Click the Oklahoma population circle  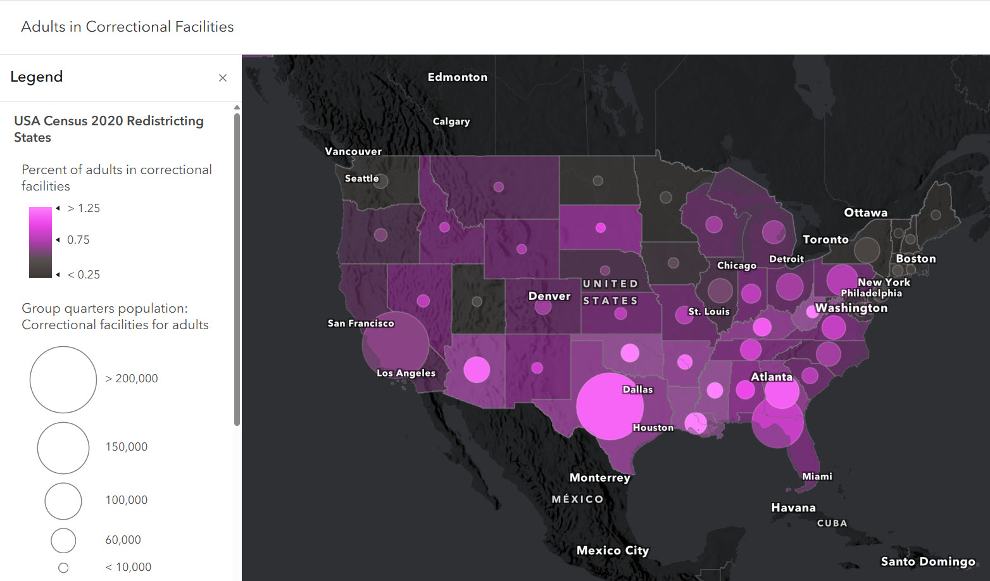630,353
